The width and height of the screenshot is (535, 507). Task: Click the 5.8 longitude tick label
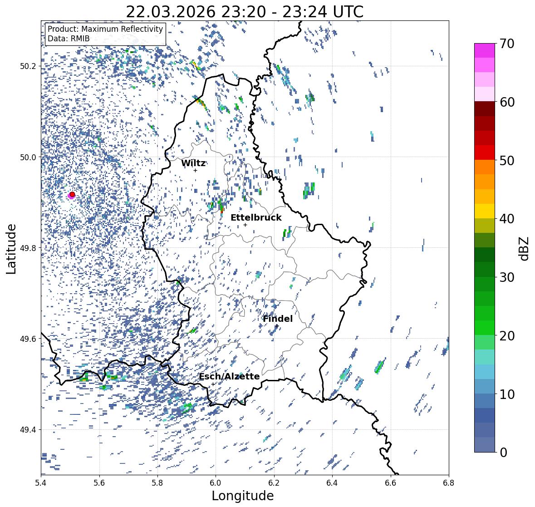(x=157, y=483)
